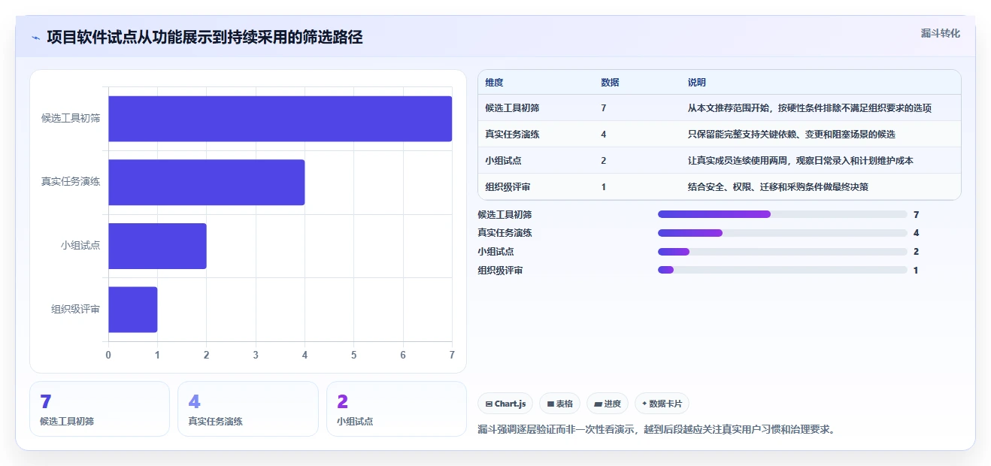Click the page title 项目软件试点从功能展示到持续采用的筛选路径
The height and width of the screenshot is (466, 991).
(205, 38)
